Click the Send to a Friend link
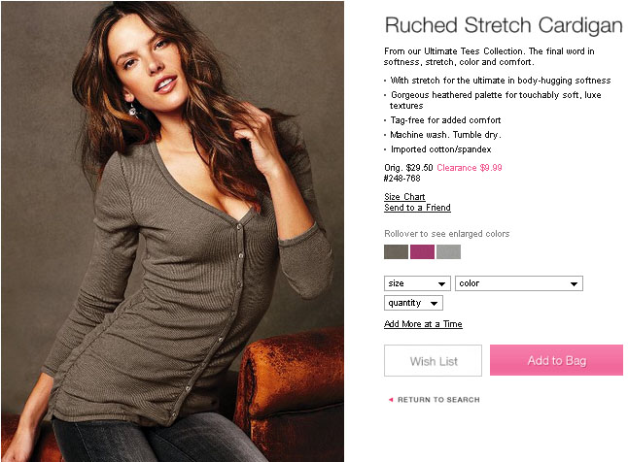Viewport: 628px width, 462px height. click(x=417, y=208)
